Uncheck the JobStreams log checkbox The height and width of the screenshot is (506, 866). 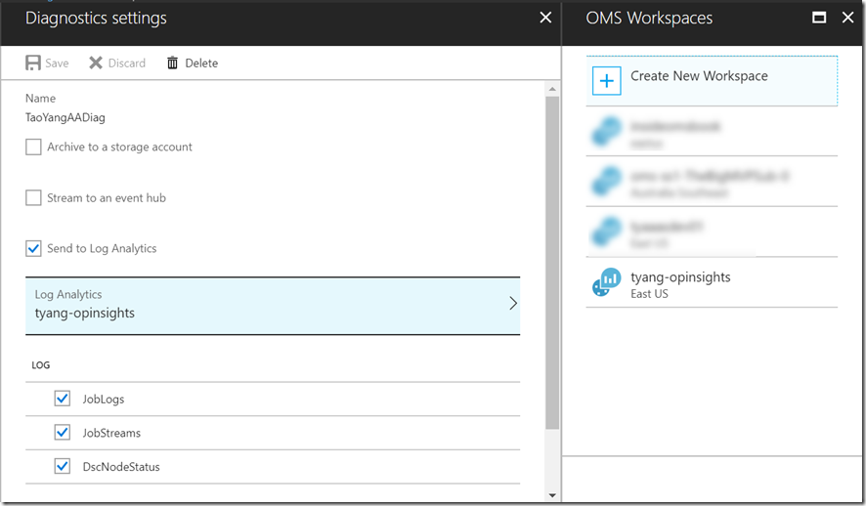coord(63,432)
